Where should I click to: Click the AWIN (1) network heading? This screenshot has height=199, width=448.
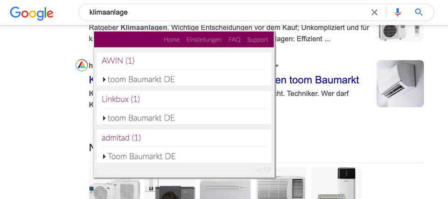click(118, 60)
